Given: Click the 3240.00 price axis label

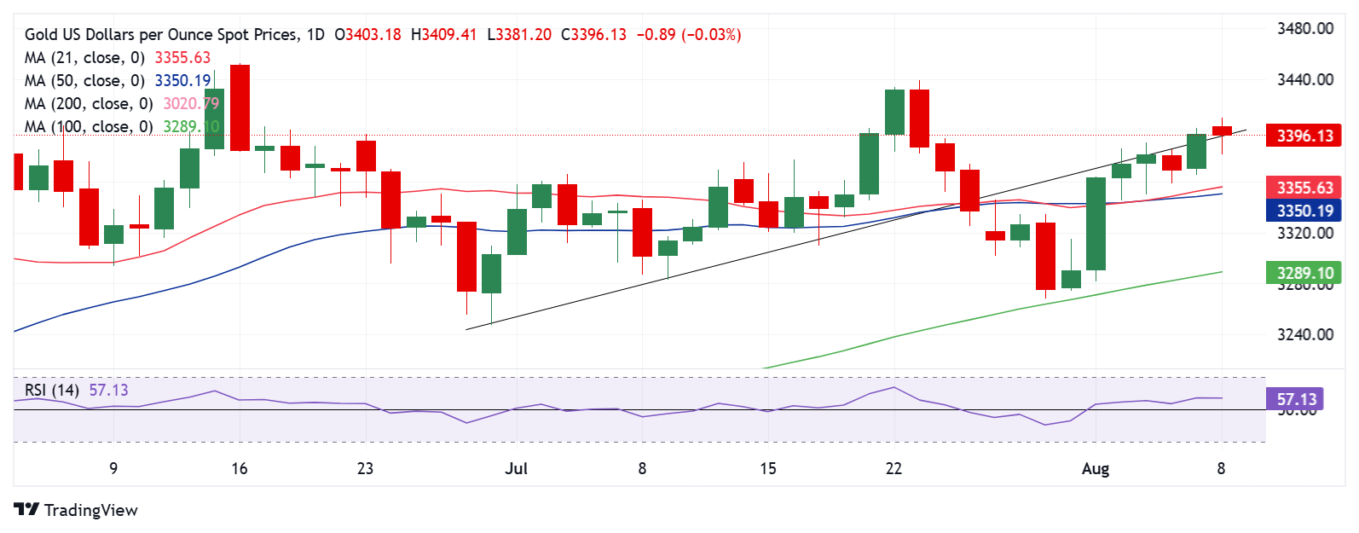Looking at the screenshot, I should (x=1304, y=334).
